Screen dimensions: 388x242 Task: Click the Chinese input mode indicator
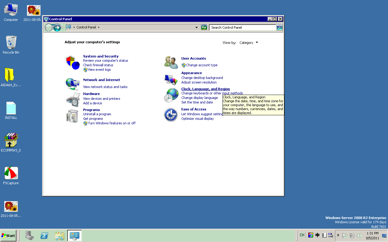[317, 235]
